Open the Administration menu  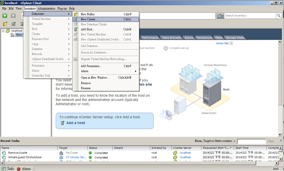click(46, 8)
